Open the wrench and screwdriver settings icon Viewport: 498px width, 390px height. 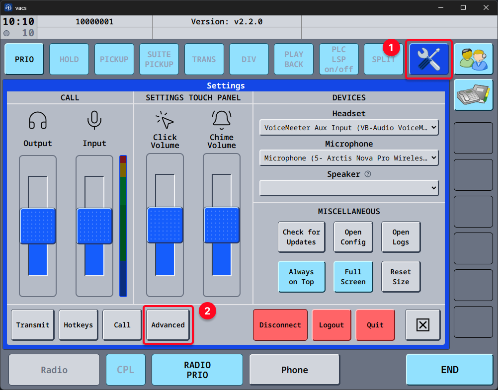(429, 59)
